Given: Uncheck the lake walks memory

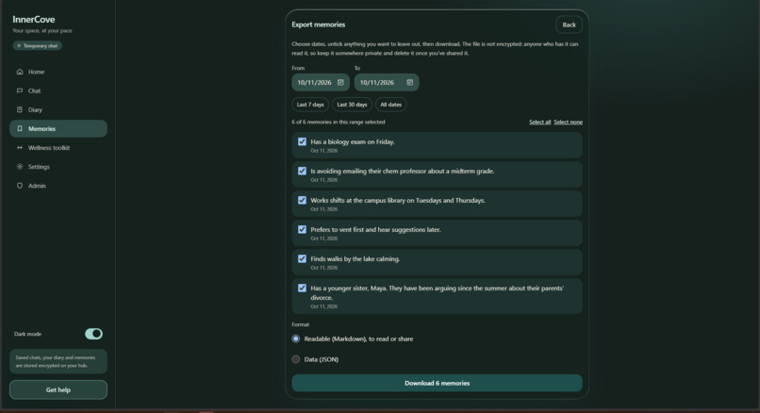Looking at the screenshot, I should click(302, 258).
